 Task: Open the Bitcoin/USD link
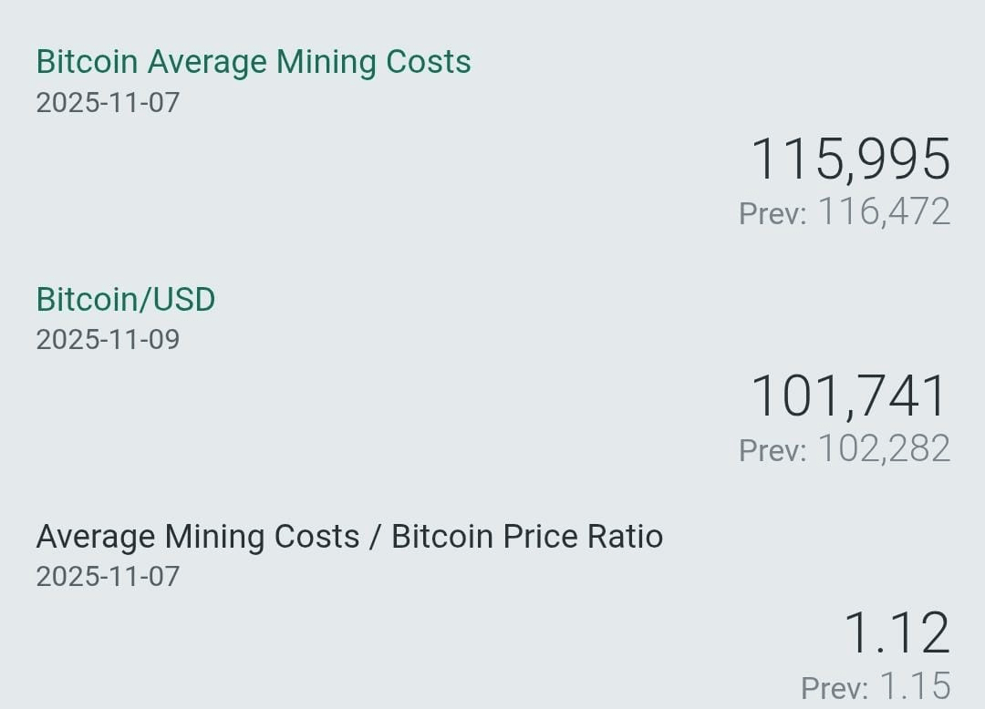pyautogui.click(x=126, y=299)
